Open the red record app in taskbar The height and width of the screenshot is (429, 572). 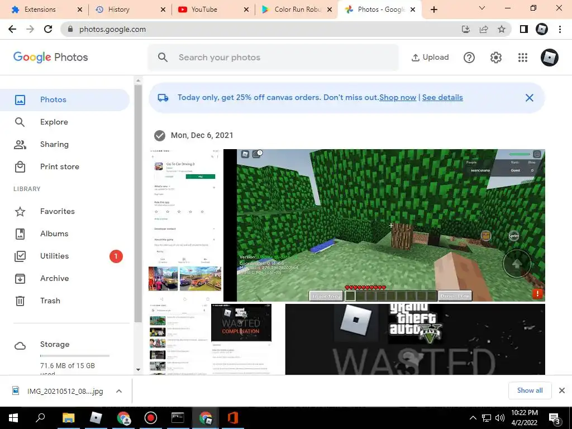click(150, 418)
